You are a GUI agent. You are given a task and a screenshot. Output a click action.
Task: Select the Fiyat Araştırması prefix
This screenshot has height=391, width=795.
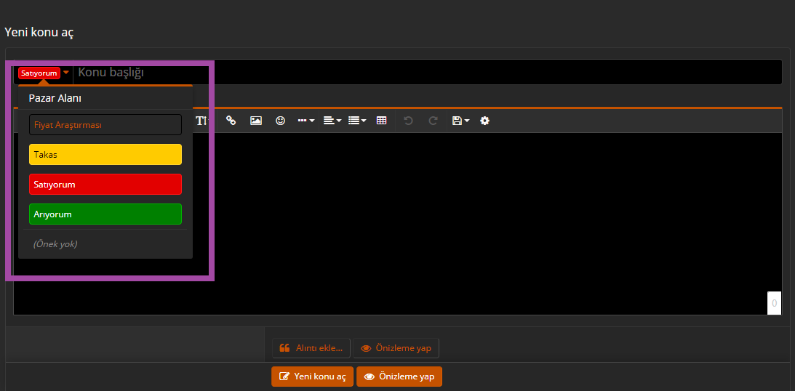pos(105,124)
